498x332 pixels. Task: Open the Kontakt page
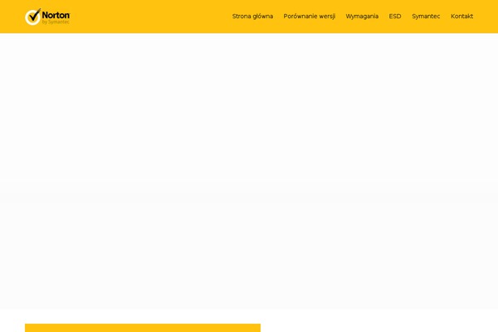click(x=461, y=17)
